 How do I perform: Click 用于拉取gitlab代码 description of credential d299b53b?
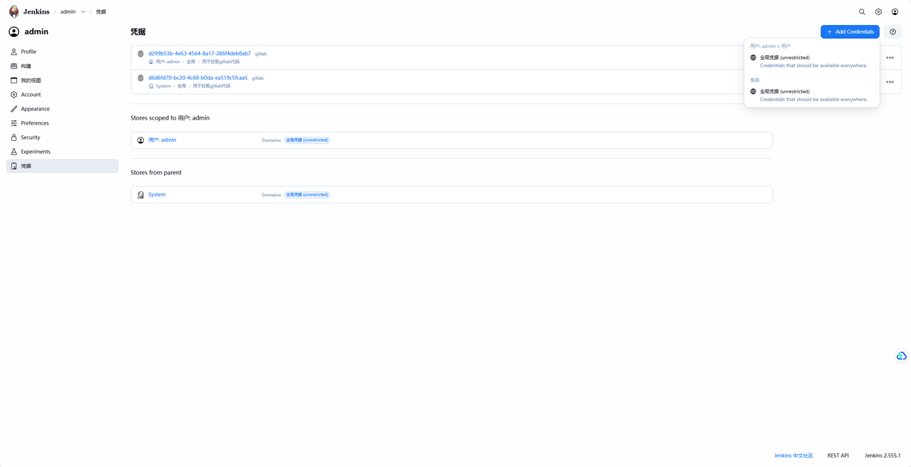click(x=221, y=62)
